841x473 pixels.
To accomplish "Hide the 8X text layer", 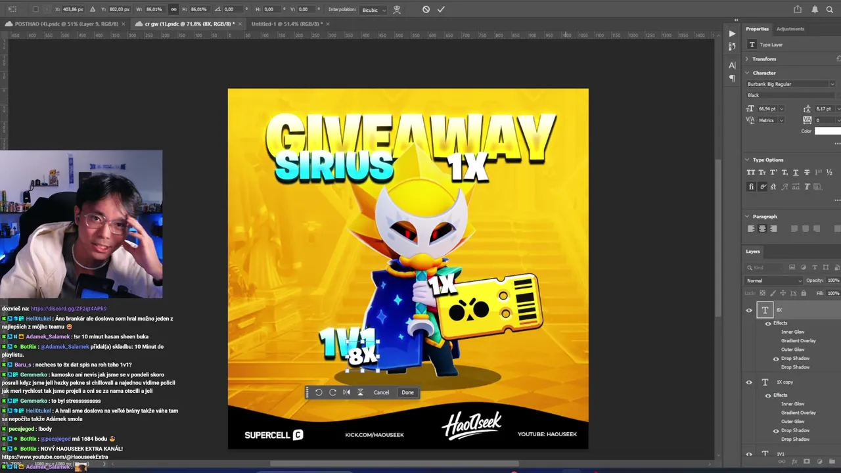I will point(749,310).
